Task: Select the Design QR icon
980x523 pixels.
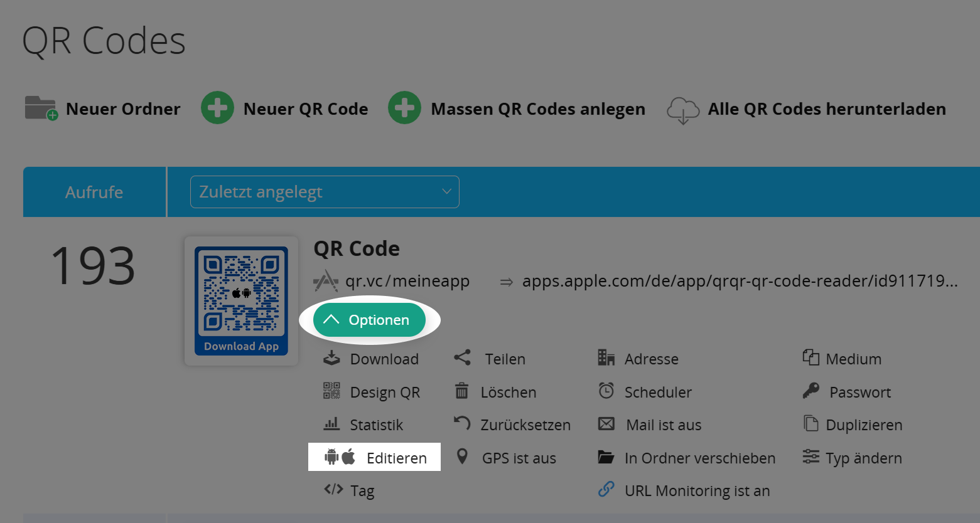Action: point(331,391)
